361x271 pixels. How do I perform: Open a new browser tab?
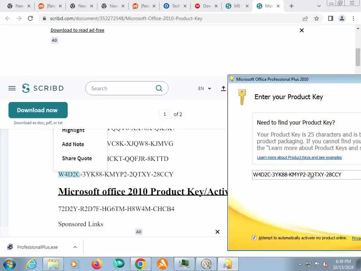click(292, 6)
